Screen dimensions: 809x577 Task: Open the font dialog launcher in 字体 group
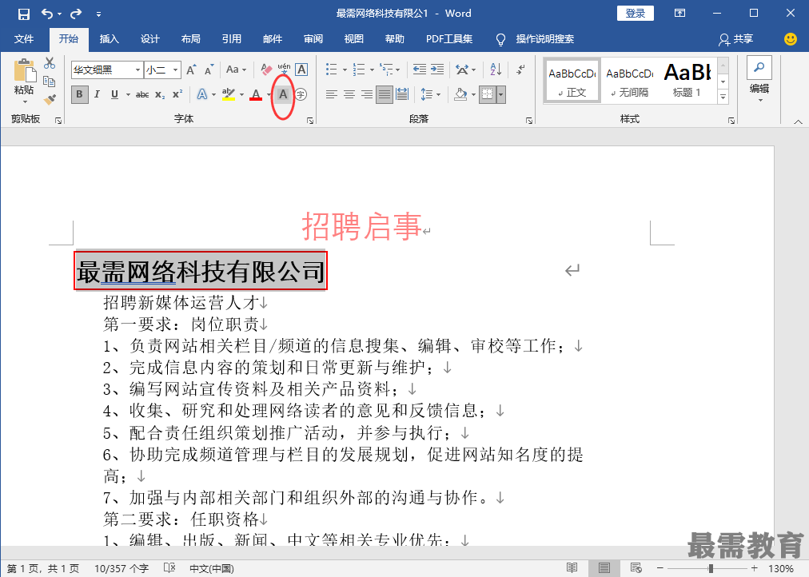coord(310,120)
